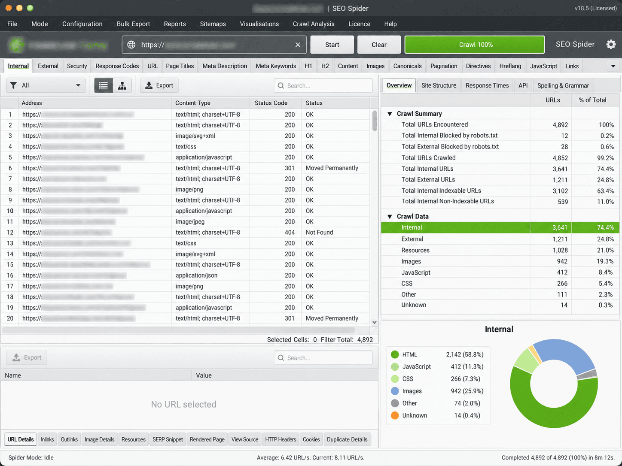This screenshot has width=622, height=466.
Task: Click the Total URLs Crawled row
Action: coord(500,157)
